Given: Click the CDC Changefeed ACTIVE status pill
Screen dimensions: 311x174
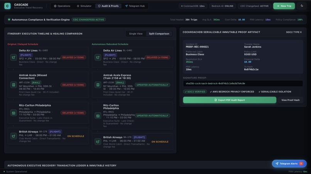Looking at the screenshot, I should (x=254, y=6).
